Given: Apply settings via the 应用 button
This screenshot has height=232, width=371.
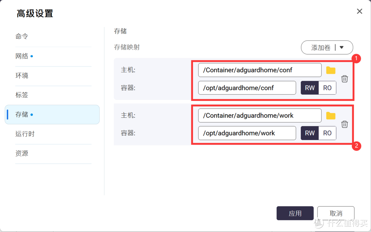Looking at the screenshot, I should coord(295,213).
